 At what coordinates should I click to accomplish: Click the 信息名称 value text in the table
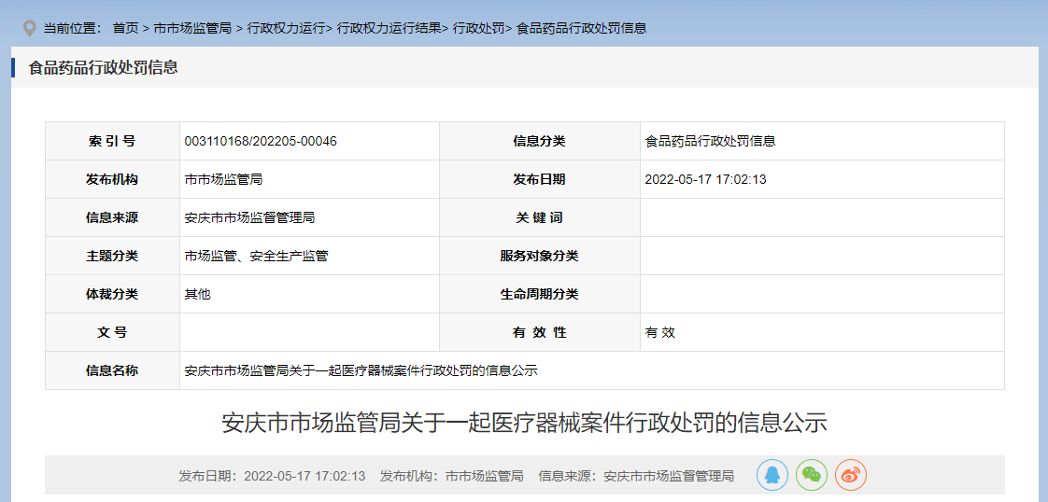tap(361, 370)
